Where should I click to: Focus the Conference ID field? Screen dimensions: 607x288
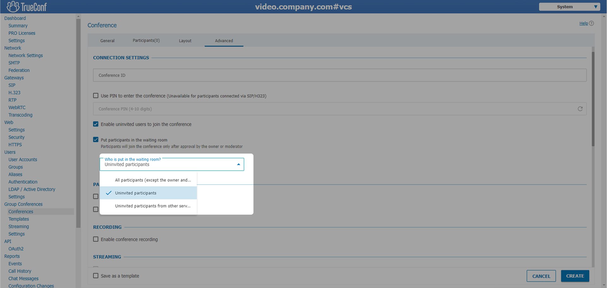click(x=340, y=75)
